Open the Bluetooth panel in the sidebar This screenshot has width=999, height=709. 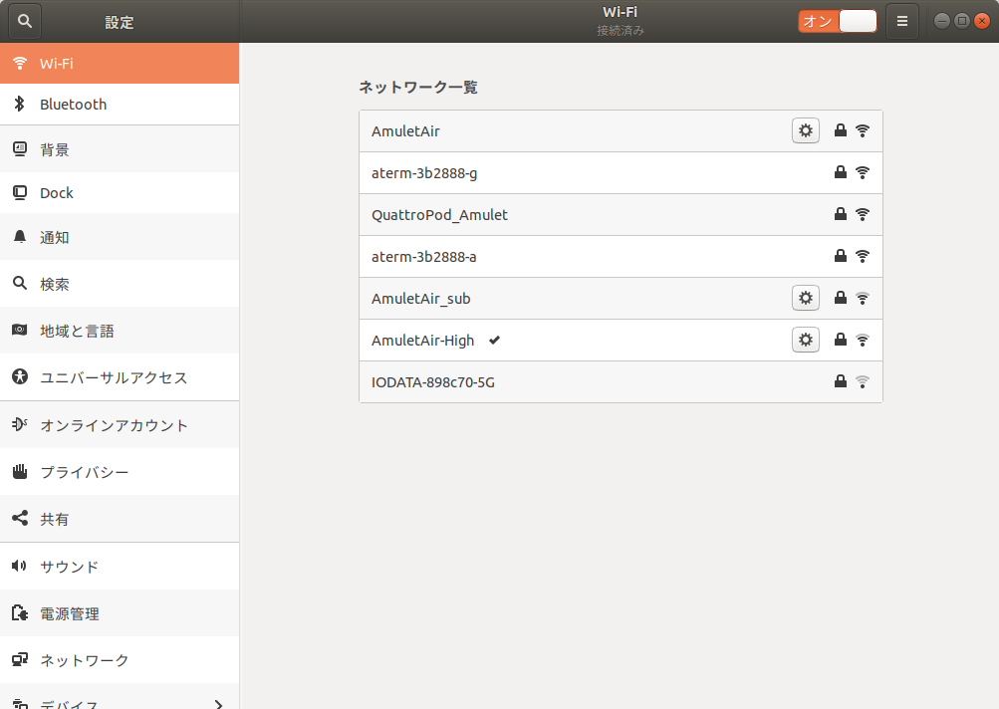click(120, 104)
